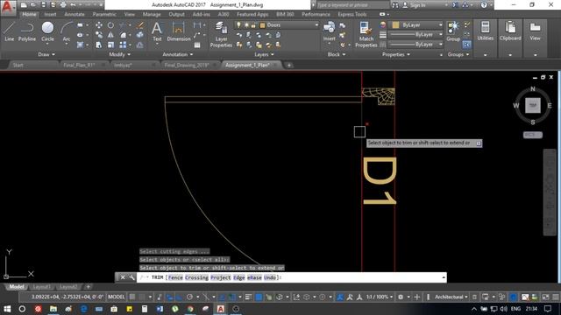Switch to Final_Drawing_2019 file tab
561x315 pixels.
[187, 65]
